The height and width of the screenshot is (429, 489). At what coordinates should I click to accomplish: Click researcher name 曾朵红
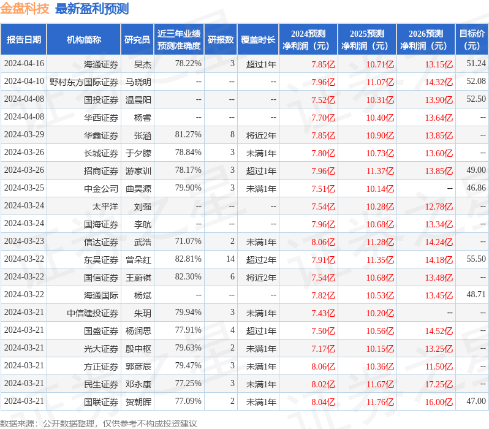pyautogui.click(x=138, y=260)
